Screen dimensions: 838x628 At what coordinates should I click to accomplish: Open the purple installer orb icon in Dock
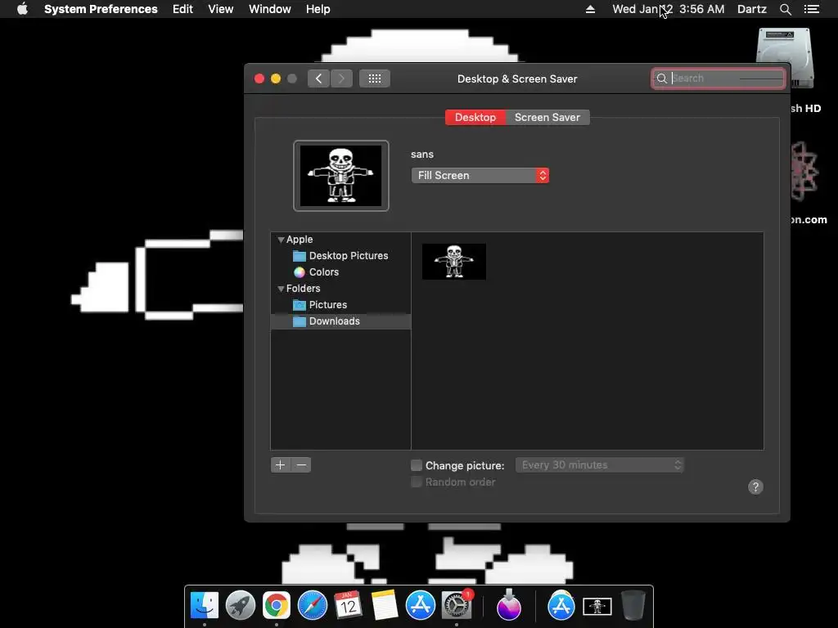[509, 606]
